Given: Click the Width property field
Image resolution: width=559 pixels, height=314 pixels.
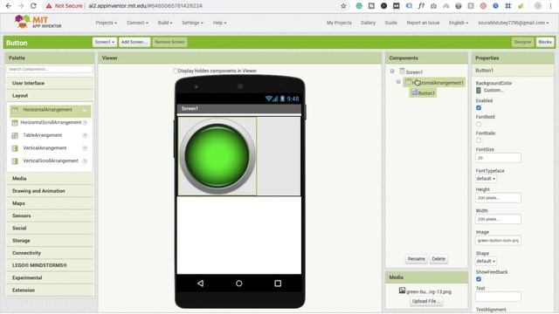Looking at the screenshot, I should [x=498, y=219].
